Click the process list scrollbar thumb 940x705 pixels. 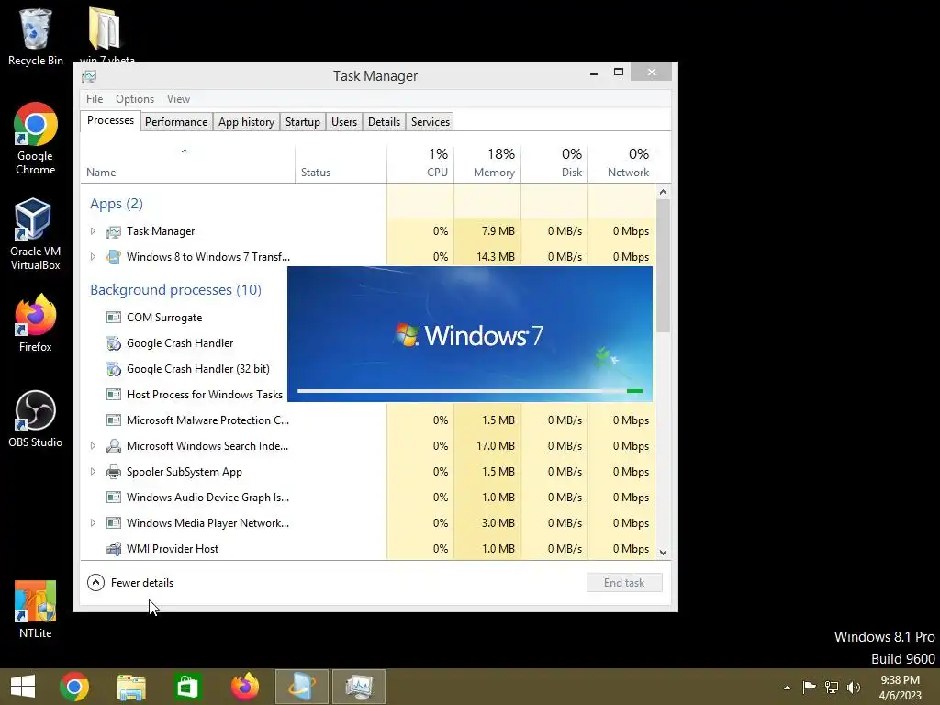pyautogui.click(x=663, y=265)
